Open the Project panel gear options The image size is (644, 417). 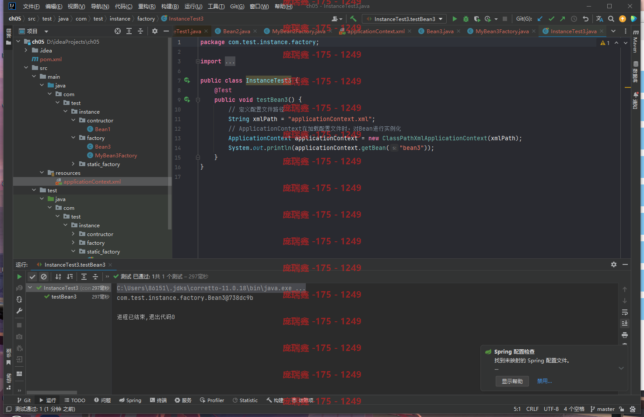[x=154, y=31]
